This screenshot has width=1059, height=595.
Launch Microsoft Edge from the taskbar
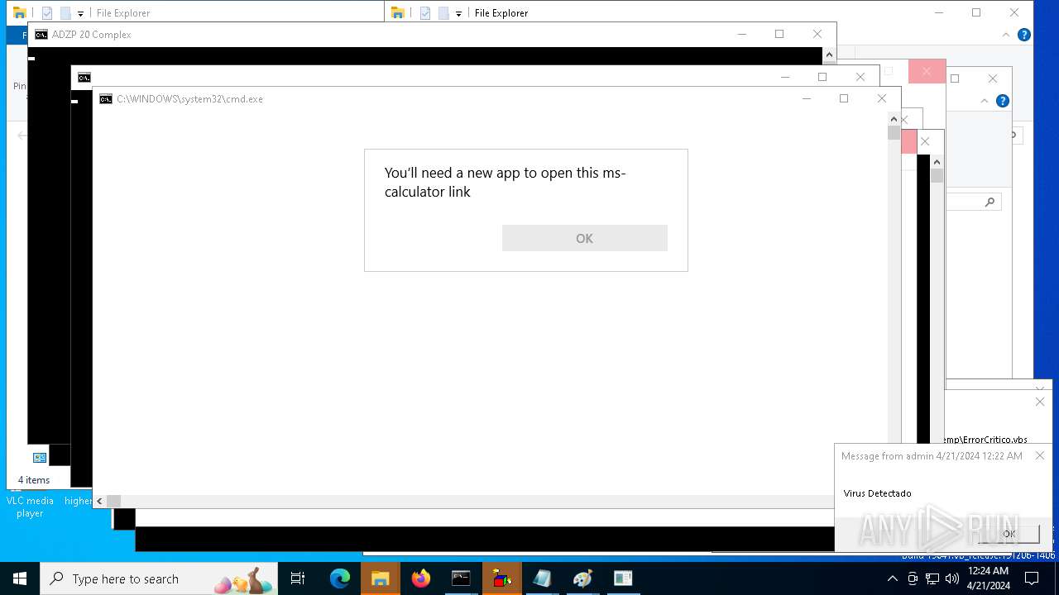(x=339, y=578)
